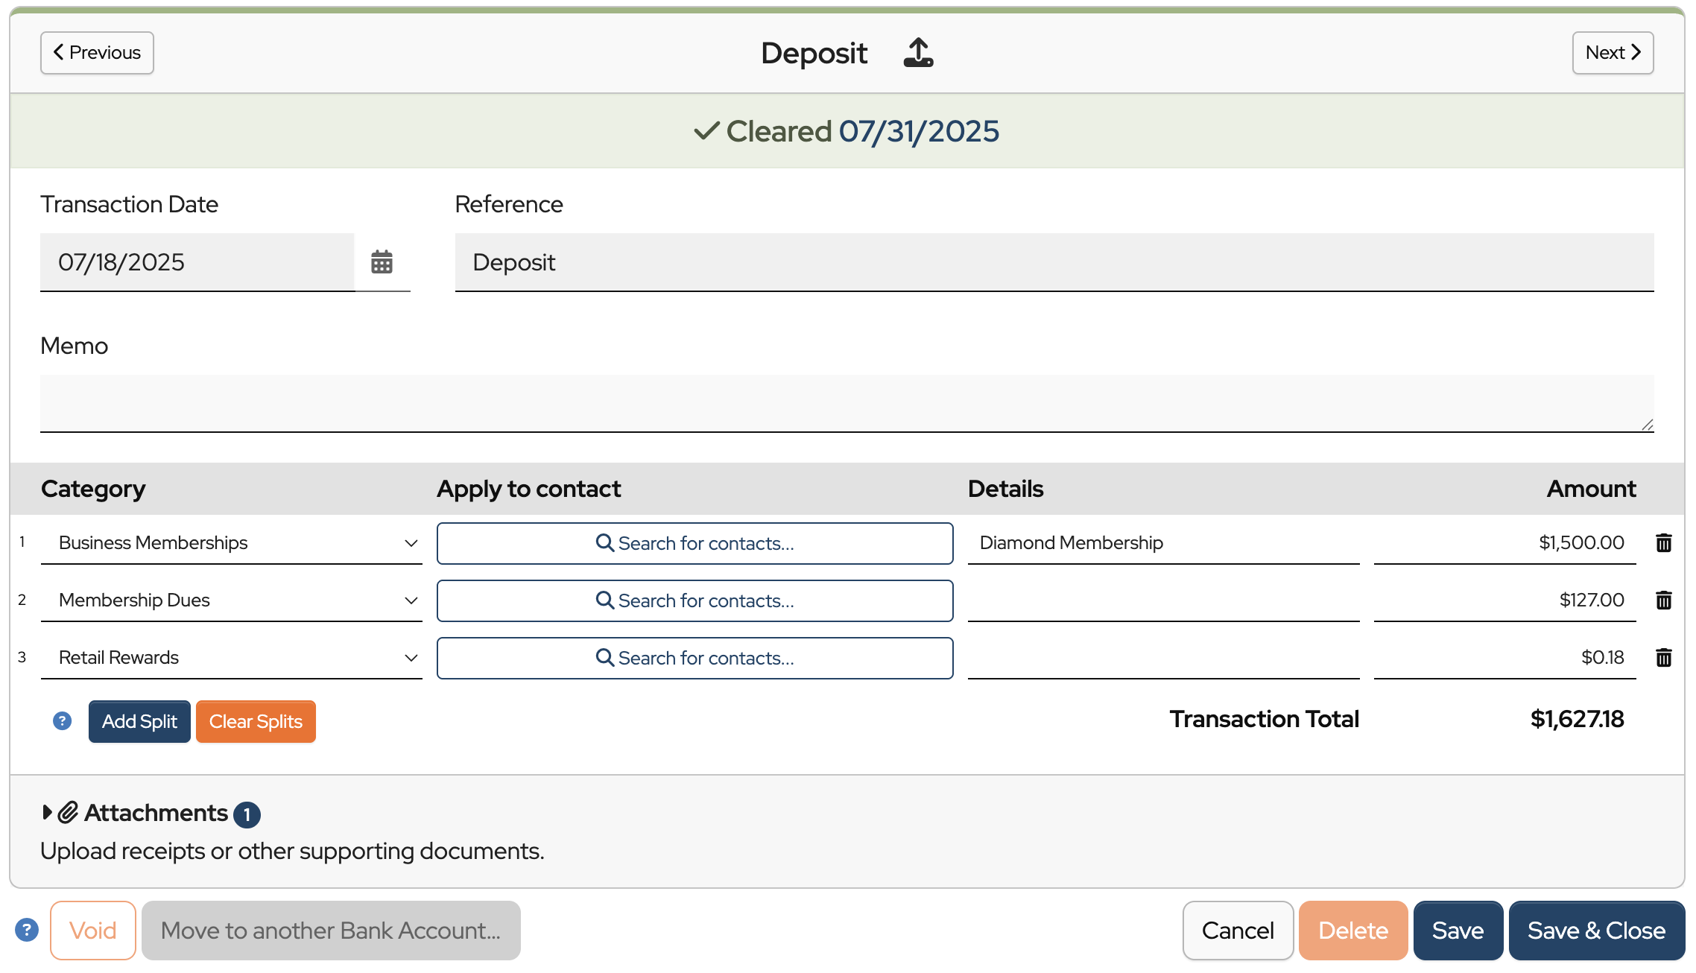Click the Void button
1696x973 pixels.
tap(92, 931)
